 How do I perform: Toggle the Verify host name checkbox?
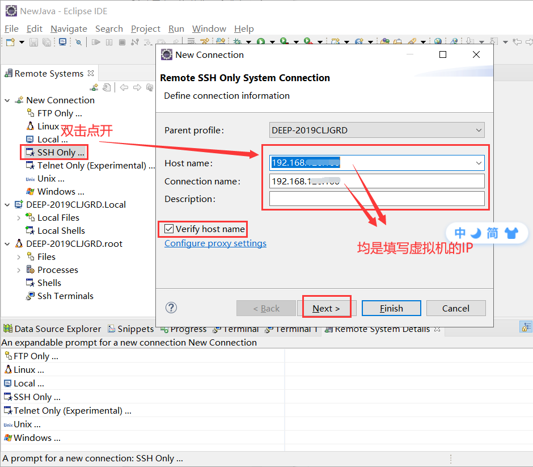169,229
